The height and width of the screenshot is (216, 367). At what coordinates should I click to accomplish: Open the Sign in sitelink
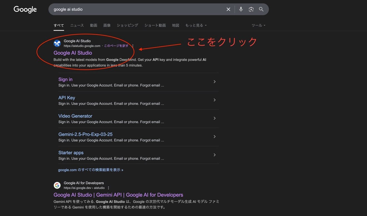(x=65, y=80)
